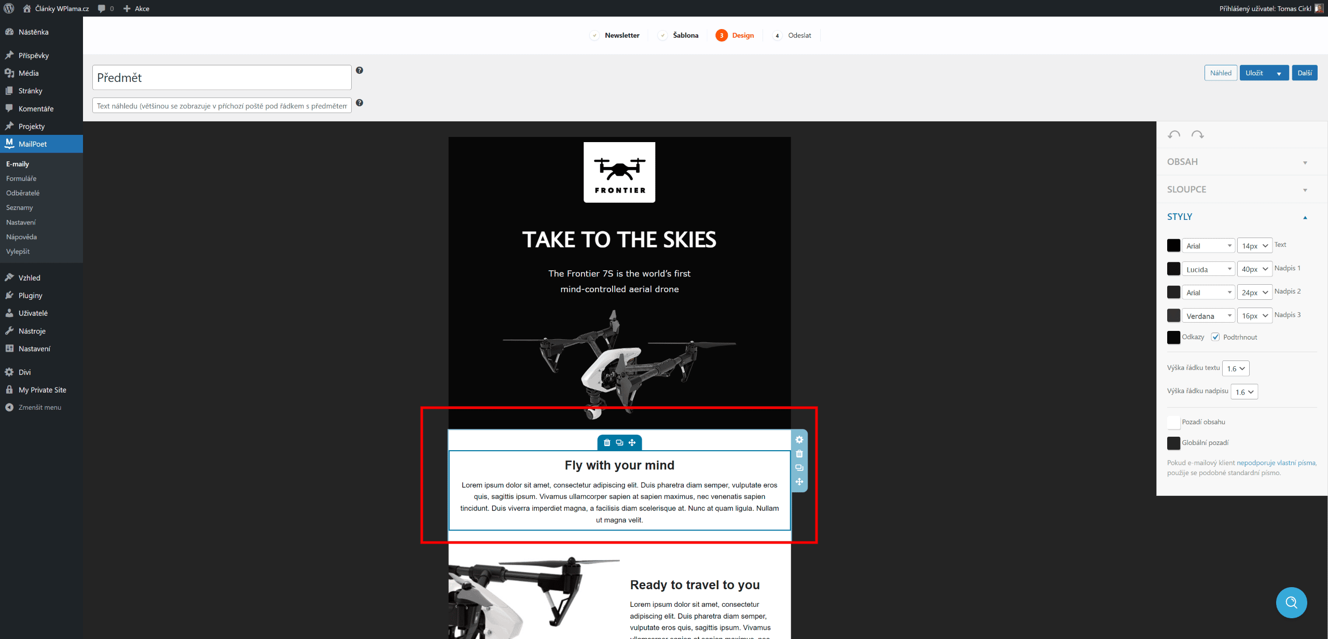Duplicate the text block using top duplicate icon
This screenshot has width=1328, height=639.
pos(619,442)
